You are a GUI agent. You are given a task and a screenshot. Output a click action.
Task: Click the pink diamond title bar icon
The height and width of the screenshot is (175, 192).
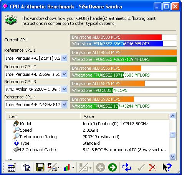(5, 6)
